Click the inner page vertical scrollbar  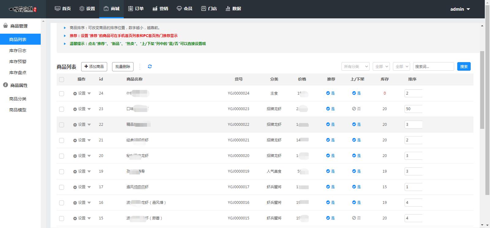coord(482,90)
